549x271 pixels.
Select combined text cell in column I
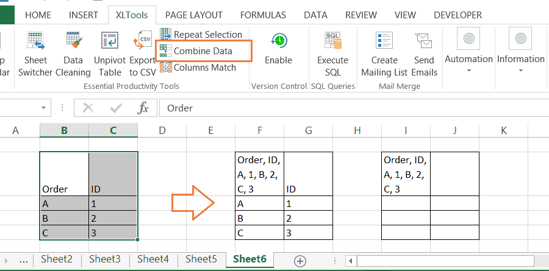pyautogui.click(x=406, y=174)
